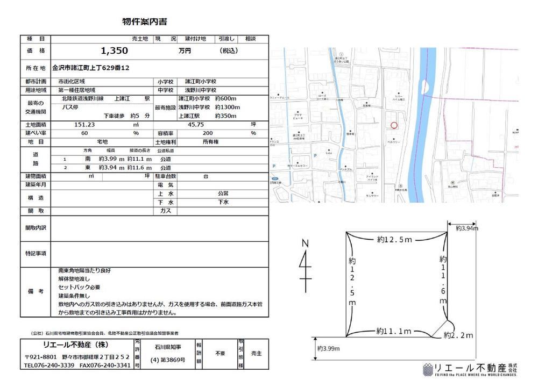Click the sewage value 下水

(223, 202)
